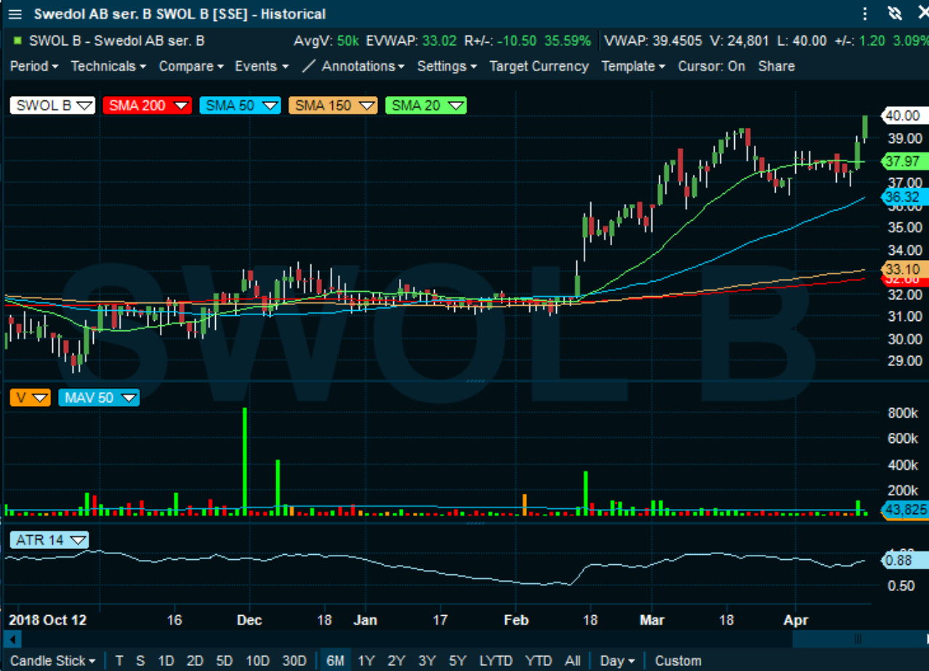The height and width of the screenshot is (671, 929).
Task: Show All history period
Action: (x=572, y=661)
